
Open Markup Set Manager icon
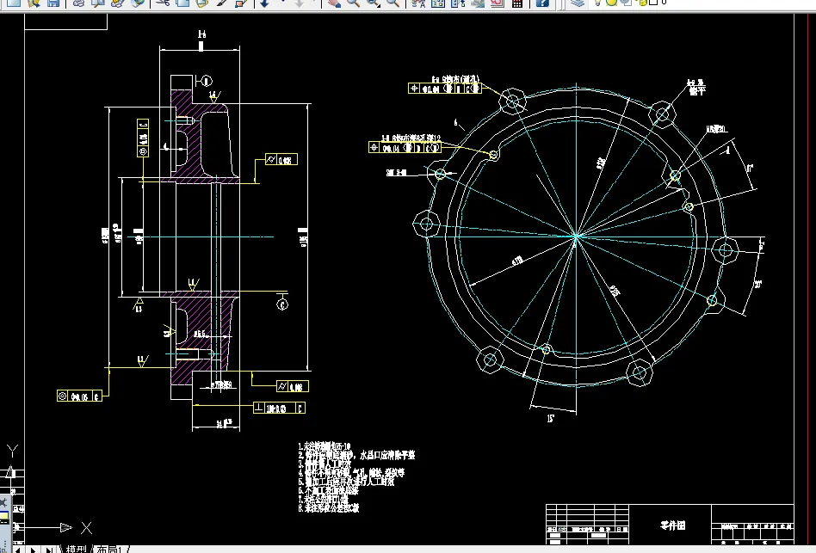tap(497, 3)
